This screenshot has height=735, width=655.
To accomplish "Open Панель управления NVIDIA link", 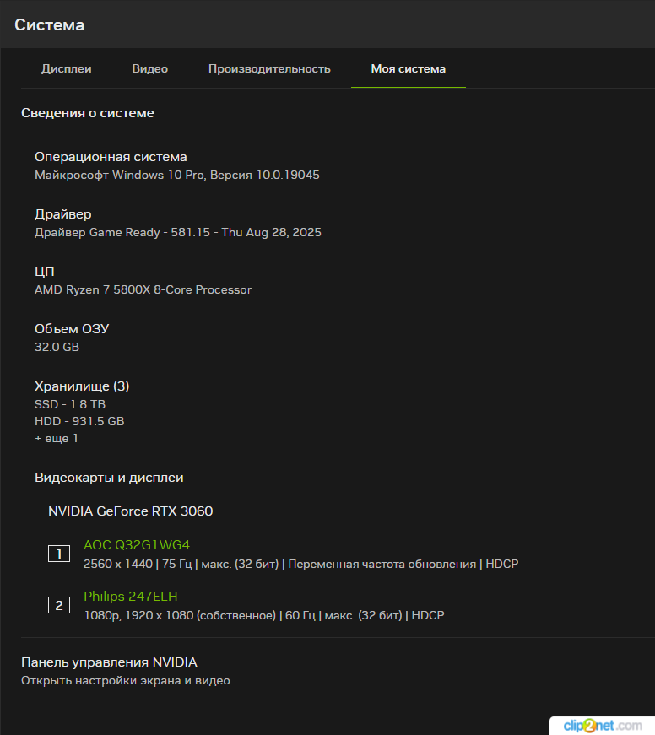I will tap(109, 662).
